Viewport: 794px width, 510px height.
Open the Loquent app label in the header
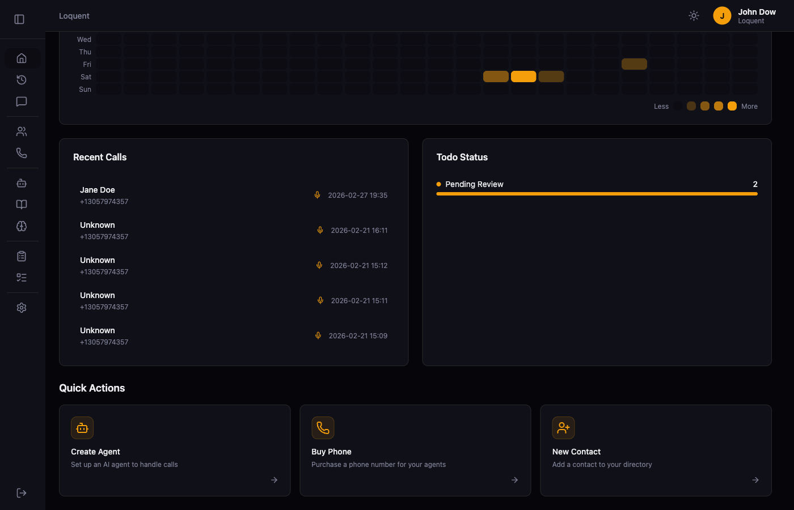74,15
